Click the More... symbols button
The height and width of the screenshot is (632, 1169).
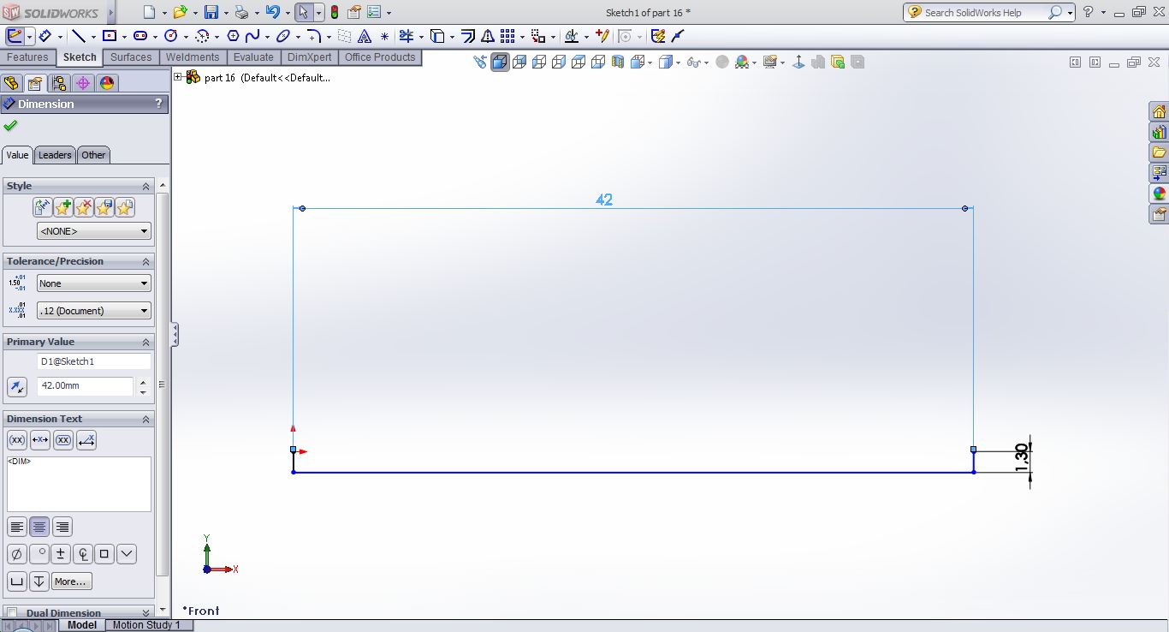click(70, 581)
